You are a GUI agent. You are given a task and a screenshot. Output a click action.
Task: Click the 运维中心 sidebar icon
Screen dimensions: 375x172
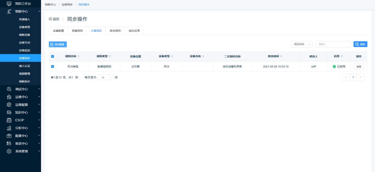(9, 97)
